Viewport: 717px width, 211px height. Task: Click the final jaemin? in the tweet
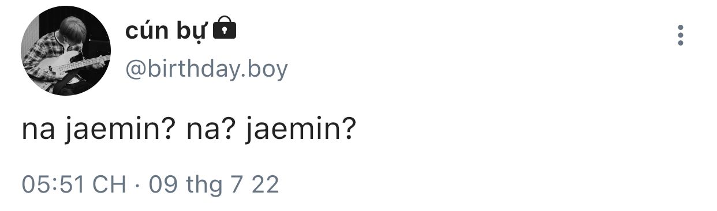pos(299,131)
